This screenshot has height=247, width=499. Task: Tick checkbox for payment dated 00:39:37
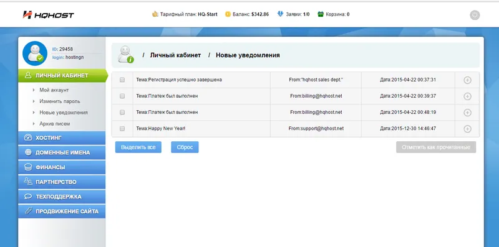pos(122,96)
